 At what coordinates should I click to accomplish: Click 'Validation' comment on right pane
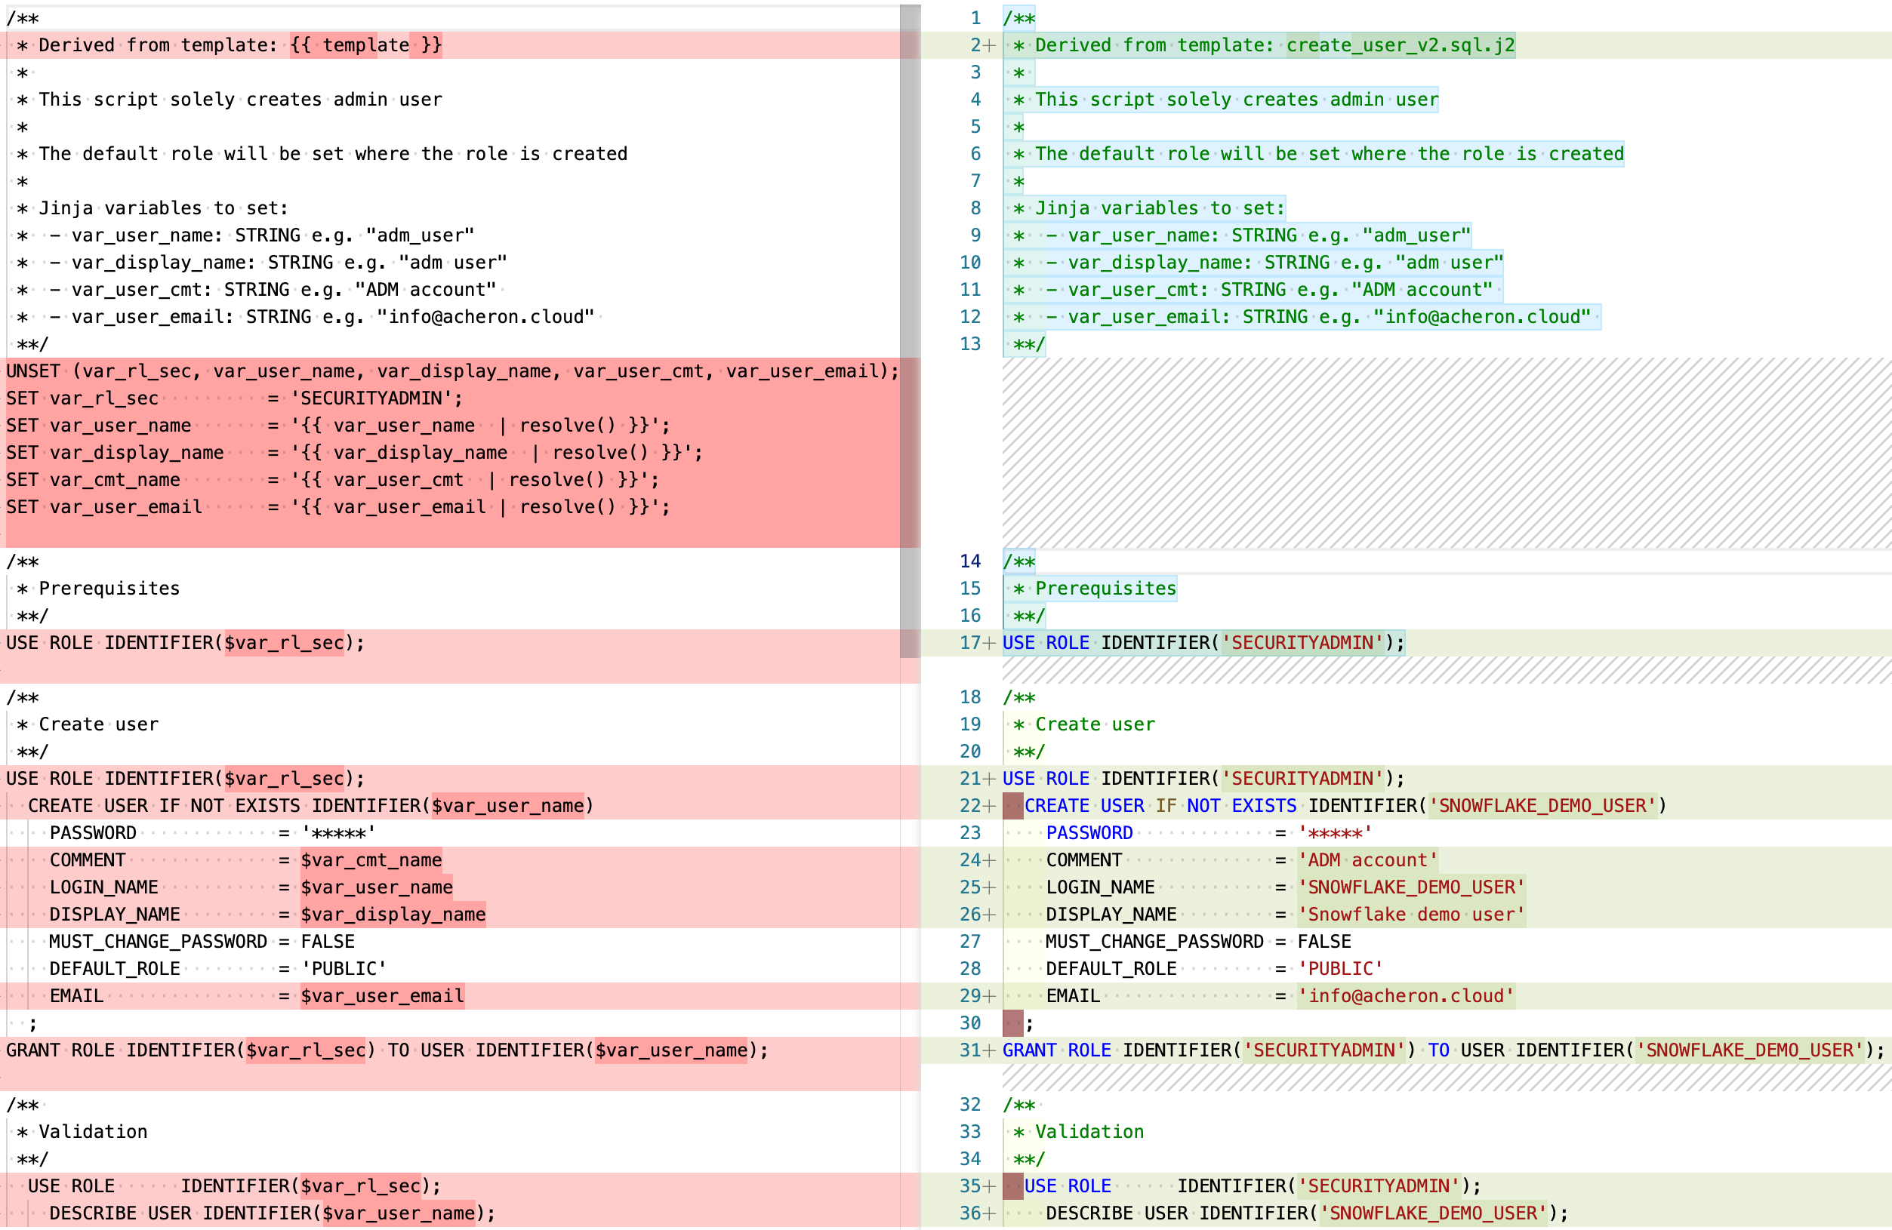[1089, 1131]
